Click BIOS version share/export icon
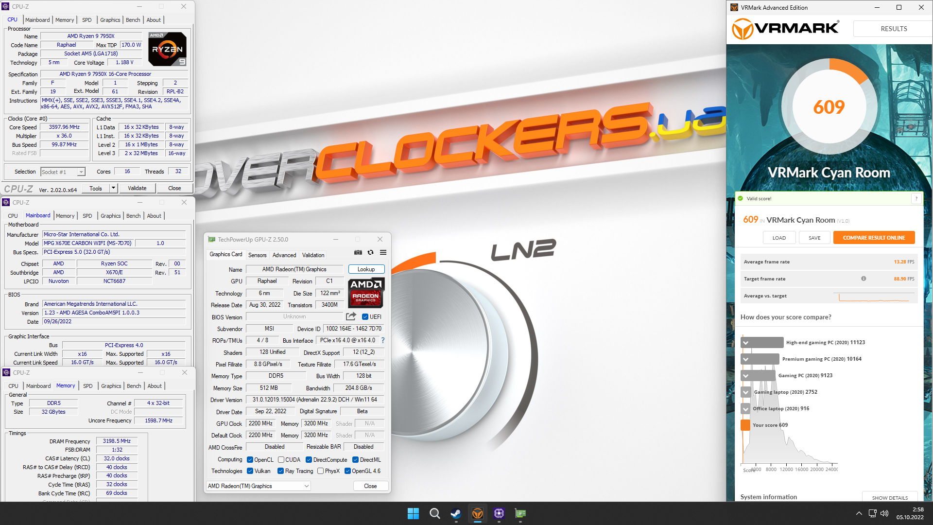The width and height of the screenshot is (933, 525). click(351, 316)
